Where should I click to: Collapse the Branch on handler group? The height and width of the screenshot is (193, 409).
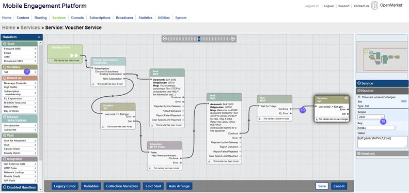click(5, 78)
